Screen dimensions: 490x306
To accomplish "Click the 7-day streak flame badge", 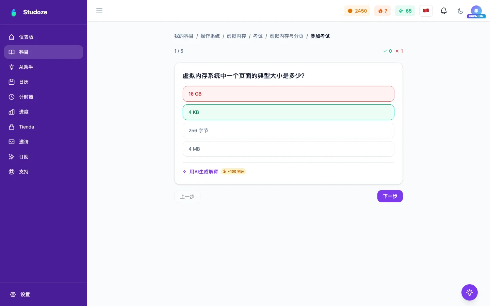I will pyautogui.click(x=382, y=11).
